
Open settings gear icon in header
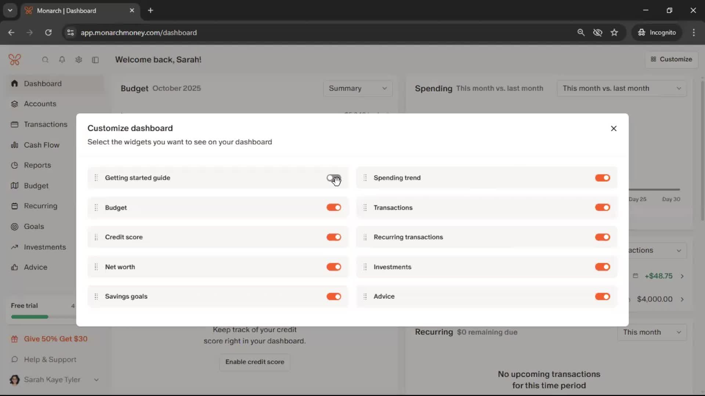click(79, 60)
